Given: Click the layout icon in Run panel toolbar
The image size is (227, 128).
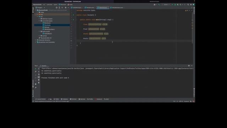Looking at the screenshot, I should point(35,84).
